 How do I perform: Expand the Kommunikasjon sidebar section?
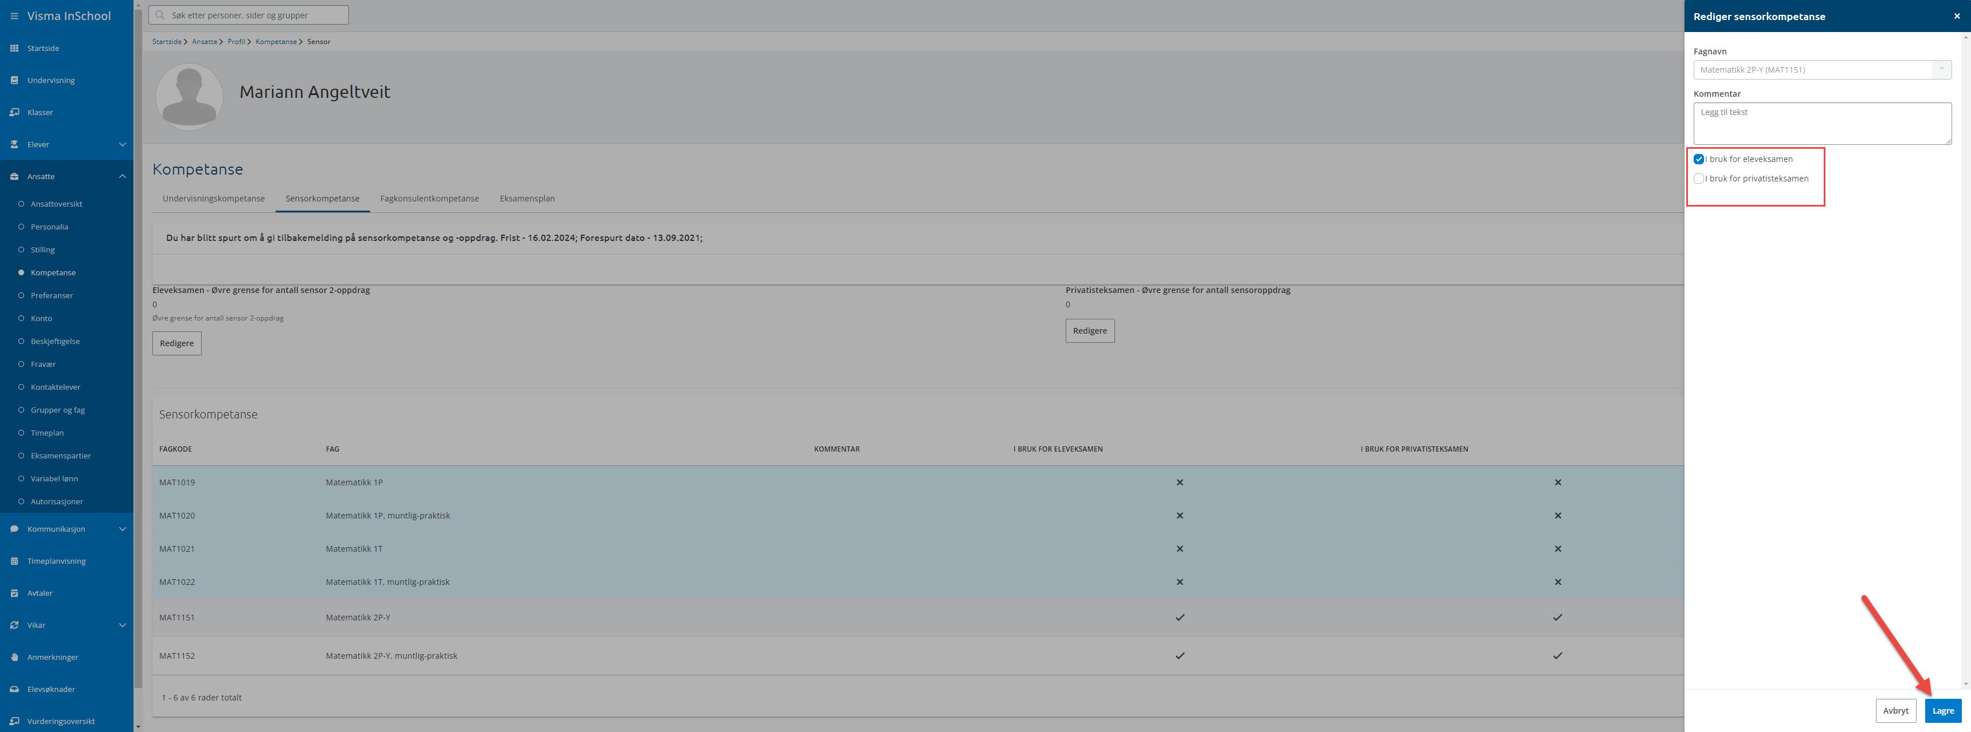pyautogui.click(x=123, y=529)
